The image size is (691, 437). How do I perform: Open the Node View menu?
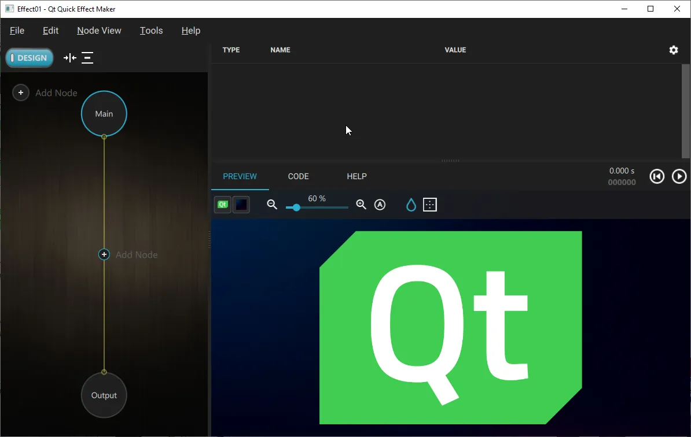coord(98,30)
